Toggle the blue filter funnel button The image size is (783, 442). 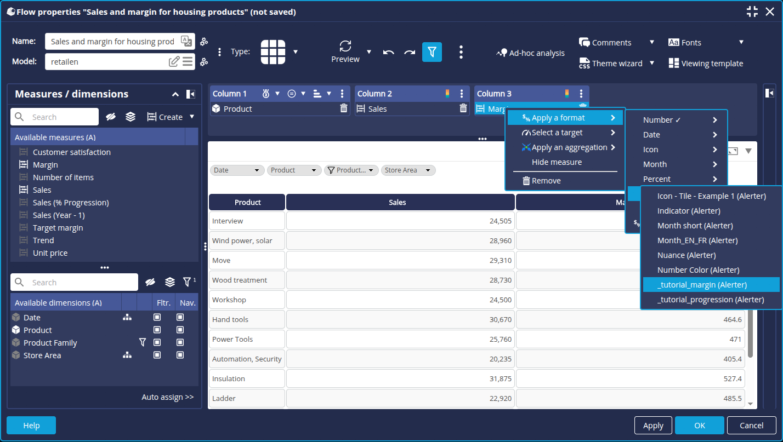(432, 52)
